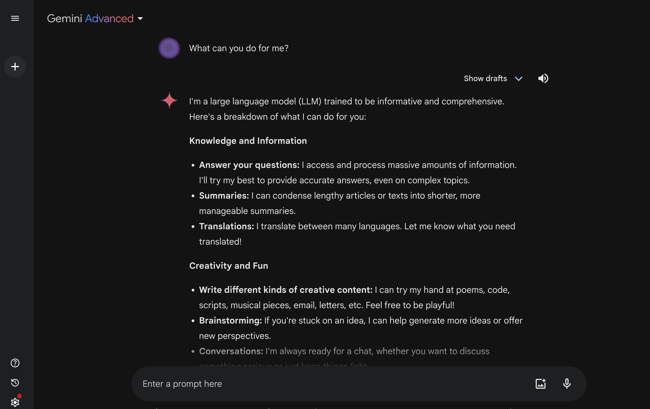The height and width of the screenshot is (409, 650).
Task: Click the bold 'Translations:' bullet label
Action: [x=226, y=226]
